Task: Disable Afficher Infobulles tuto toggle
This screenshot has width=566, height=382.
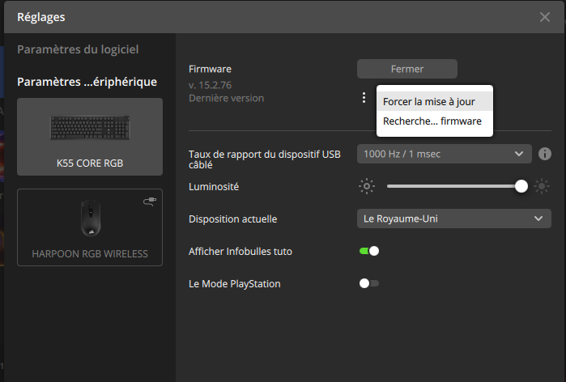Action: pyautogui.click(x=369, y=251)
